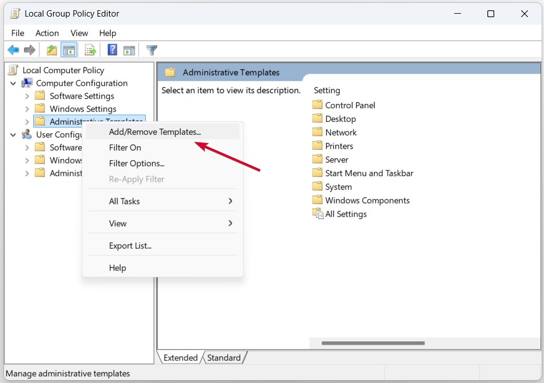
Task: Click the Up One Level folder icon
Action: (x=51, y=50)
